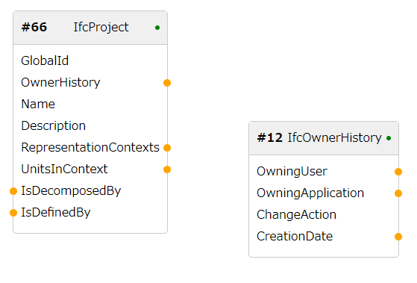
Task: Click the UnitsInContext attribute label
Action: click(64, 169)
